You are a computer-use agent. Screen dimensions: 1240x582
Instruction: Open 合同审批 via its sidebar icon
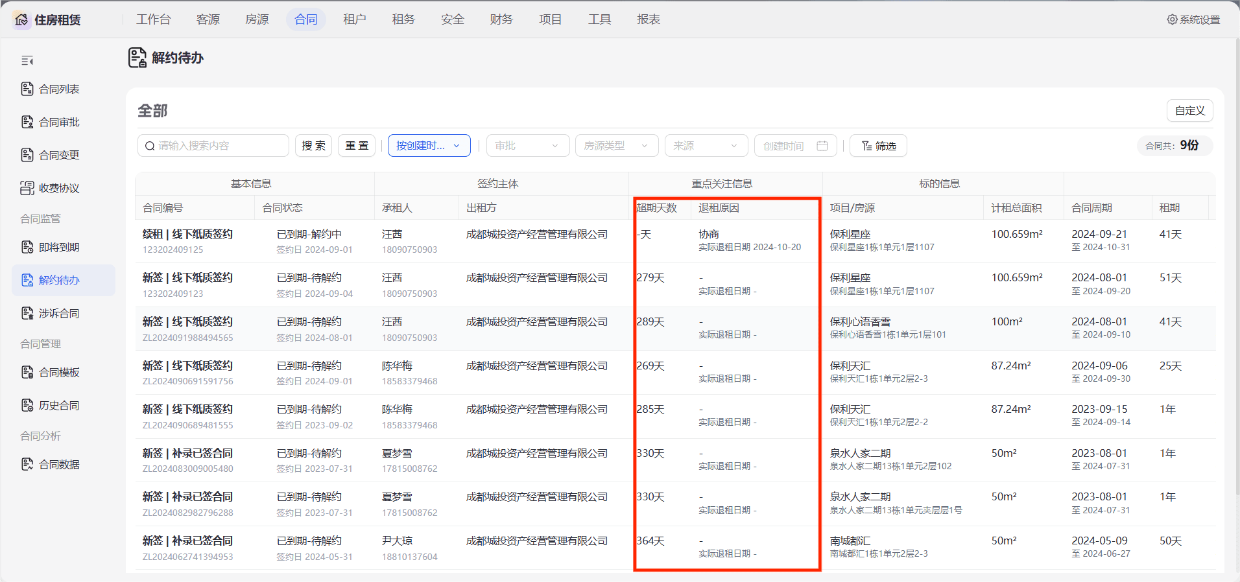pyautogui.click(x=27, y=122)
